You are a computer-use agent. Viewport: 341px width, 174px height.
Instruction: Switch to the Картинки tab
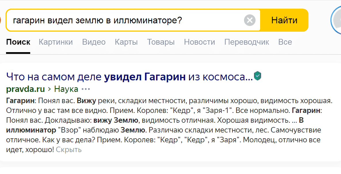(56, 42)
